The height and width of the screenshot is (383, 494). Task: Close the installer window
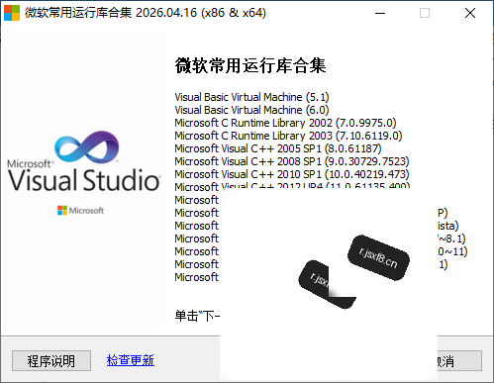point(470,13)
